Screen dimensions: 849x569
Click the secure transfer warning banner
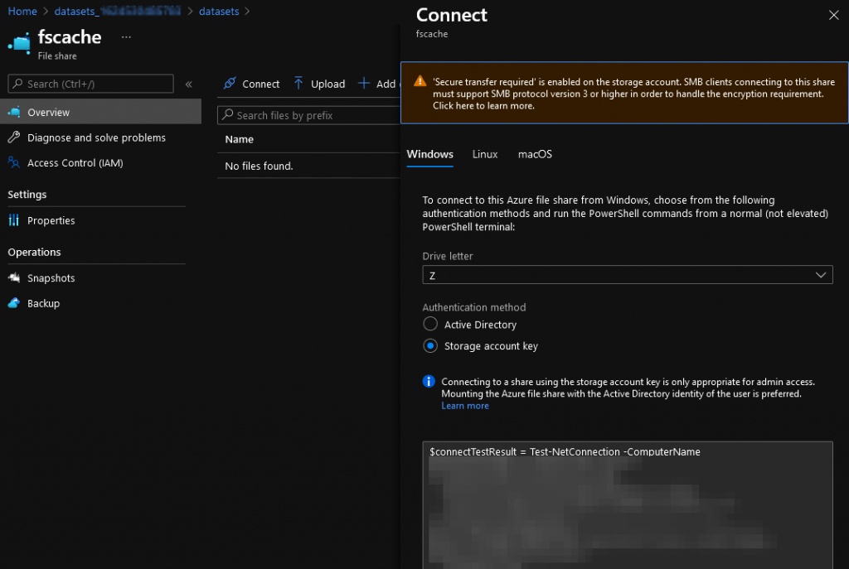(x=624, y=93)
